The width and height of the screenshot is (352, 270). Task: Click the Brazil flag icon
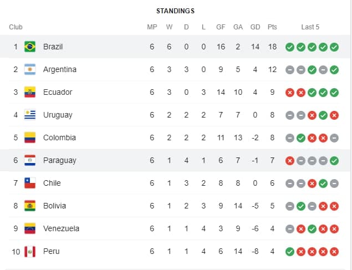30,47
